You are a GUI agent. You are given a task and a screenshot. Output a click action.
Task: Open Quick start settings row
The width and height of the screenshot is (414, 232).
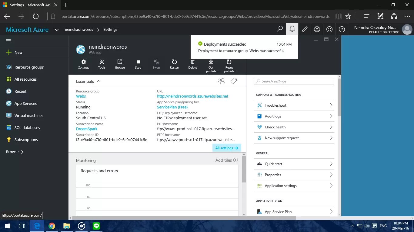click(294, 164)
